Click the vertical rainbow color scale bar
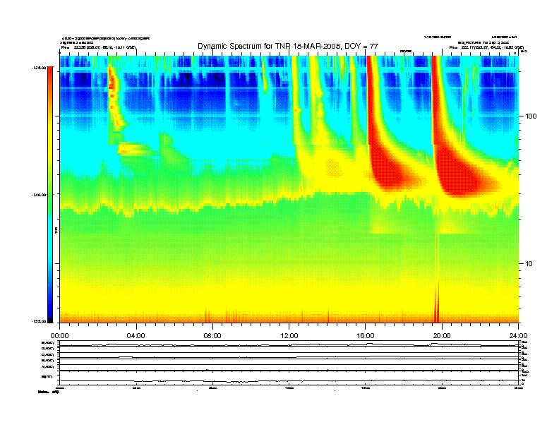The image size is (559, 432). point(50,194)
